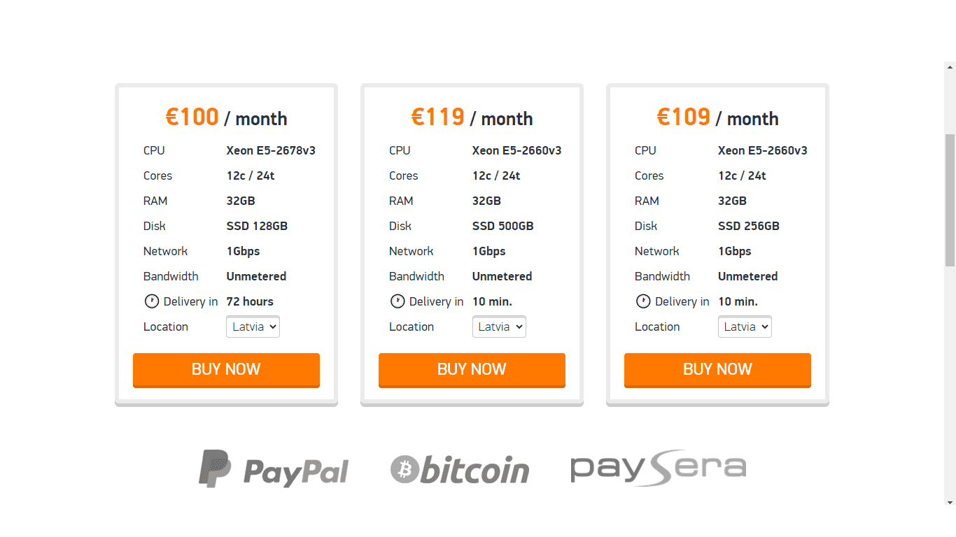This screenshot has height=537, width=956.
Task: Click the SSD 500GB disk value
Action: (502, 226)
